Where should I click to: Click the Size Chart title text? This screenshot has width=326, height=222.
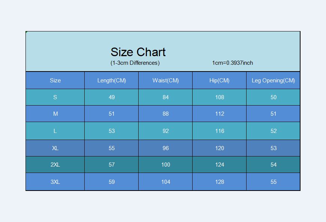pos(138,52)
